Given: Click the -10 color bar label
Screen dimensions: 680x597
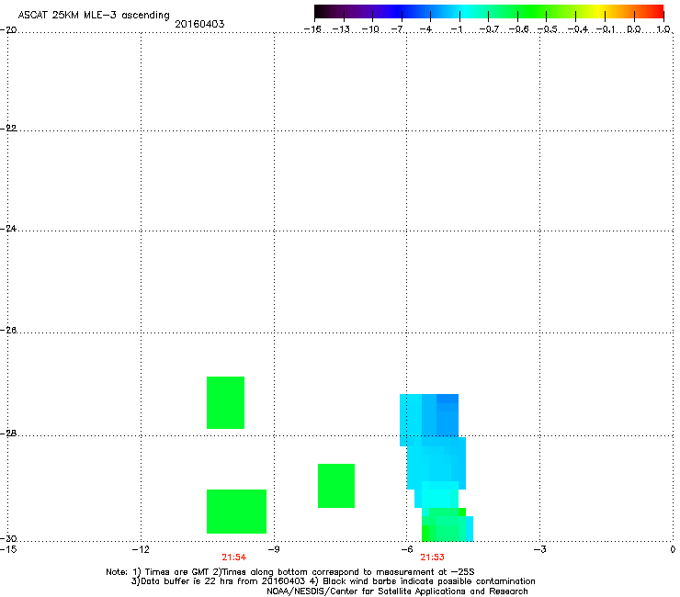Looking at the screenshot, I should tap(370, 29).
